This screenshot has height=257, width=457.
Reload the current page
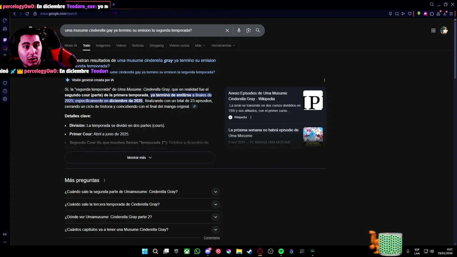[x=27, y=14]
